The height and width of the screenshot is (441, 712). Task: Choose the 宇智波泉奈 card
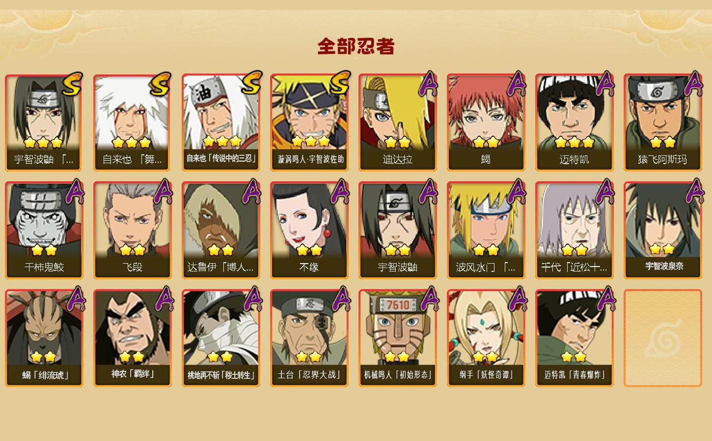(x=663, y=230)
